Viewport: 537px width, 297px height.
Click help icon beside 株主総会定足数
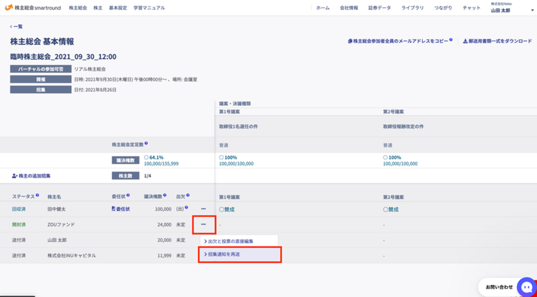tap(146, 143)
